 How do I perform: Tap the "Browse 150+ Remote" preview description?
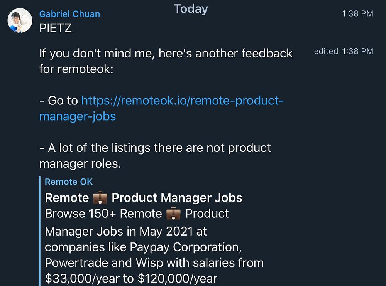click(x=103, y=214)
